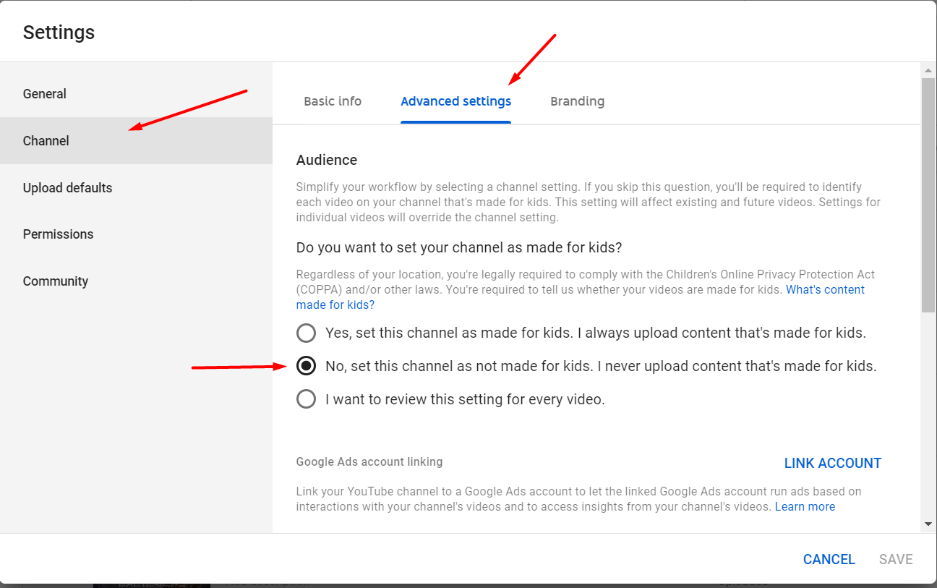Click the scrollbar up arrow
This screenshot has width=937, height=588.
pos(928,70)
